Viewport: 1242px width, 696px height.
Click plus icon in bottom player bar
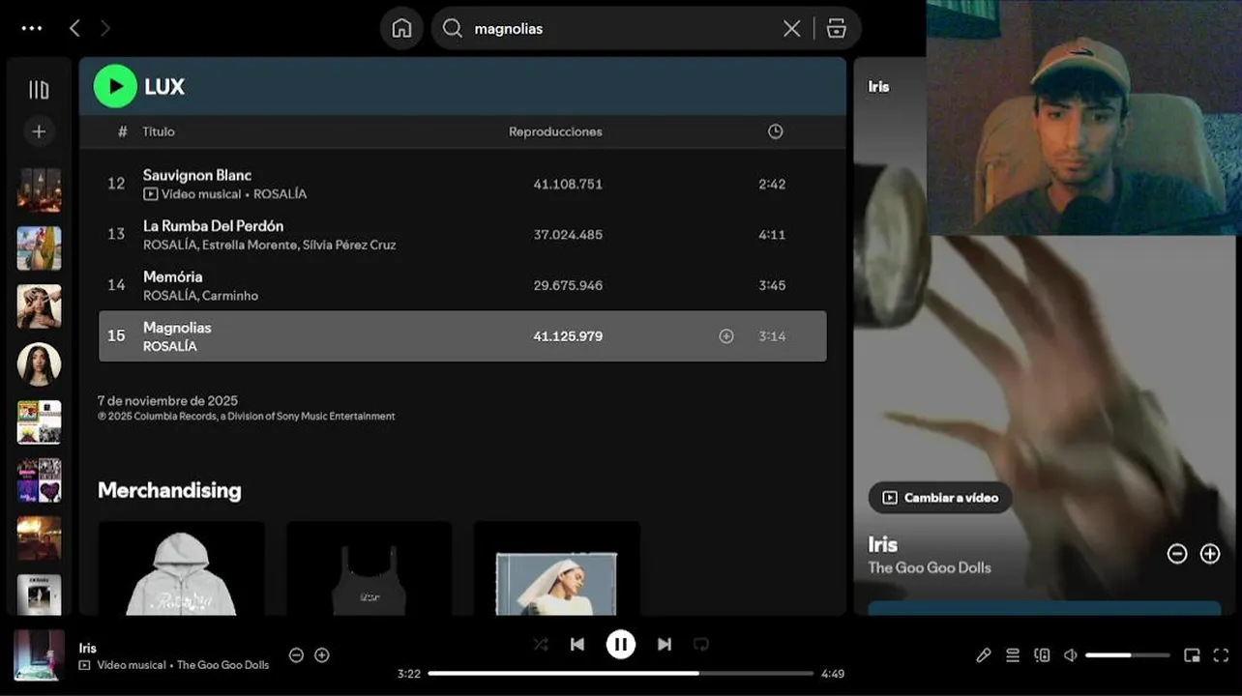point(322,655)
